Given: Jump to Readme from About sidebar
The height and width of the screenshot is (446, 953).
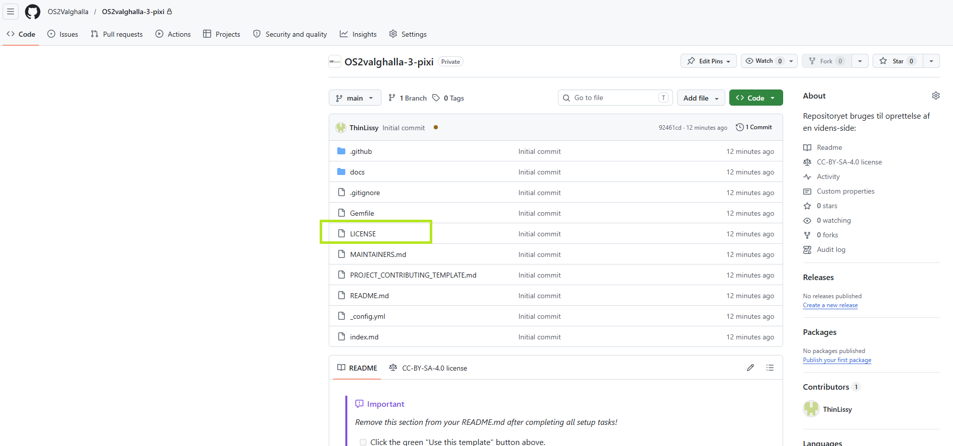Looking at the screenshot, I should (823, 147).
